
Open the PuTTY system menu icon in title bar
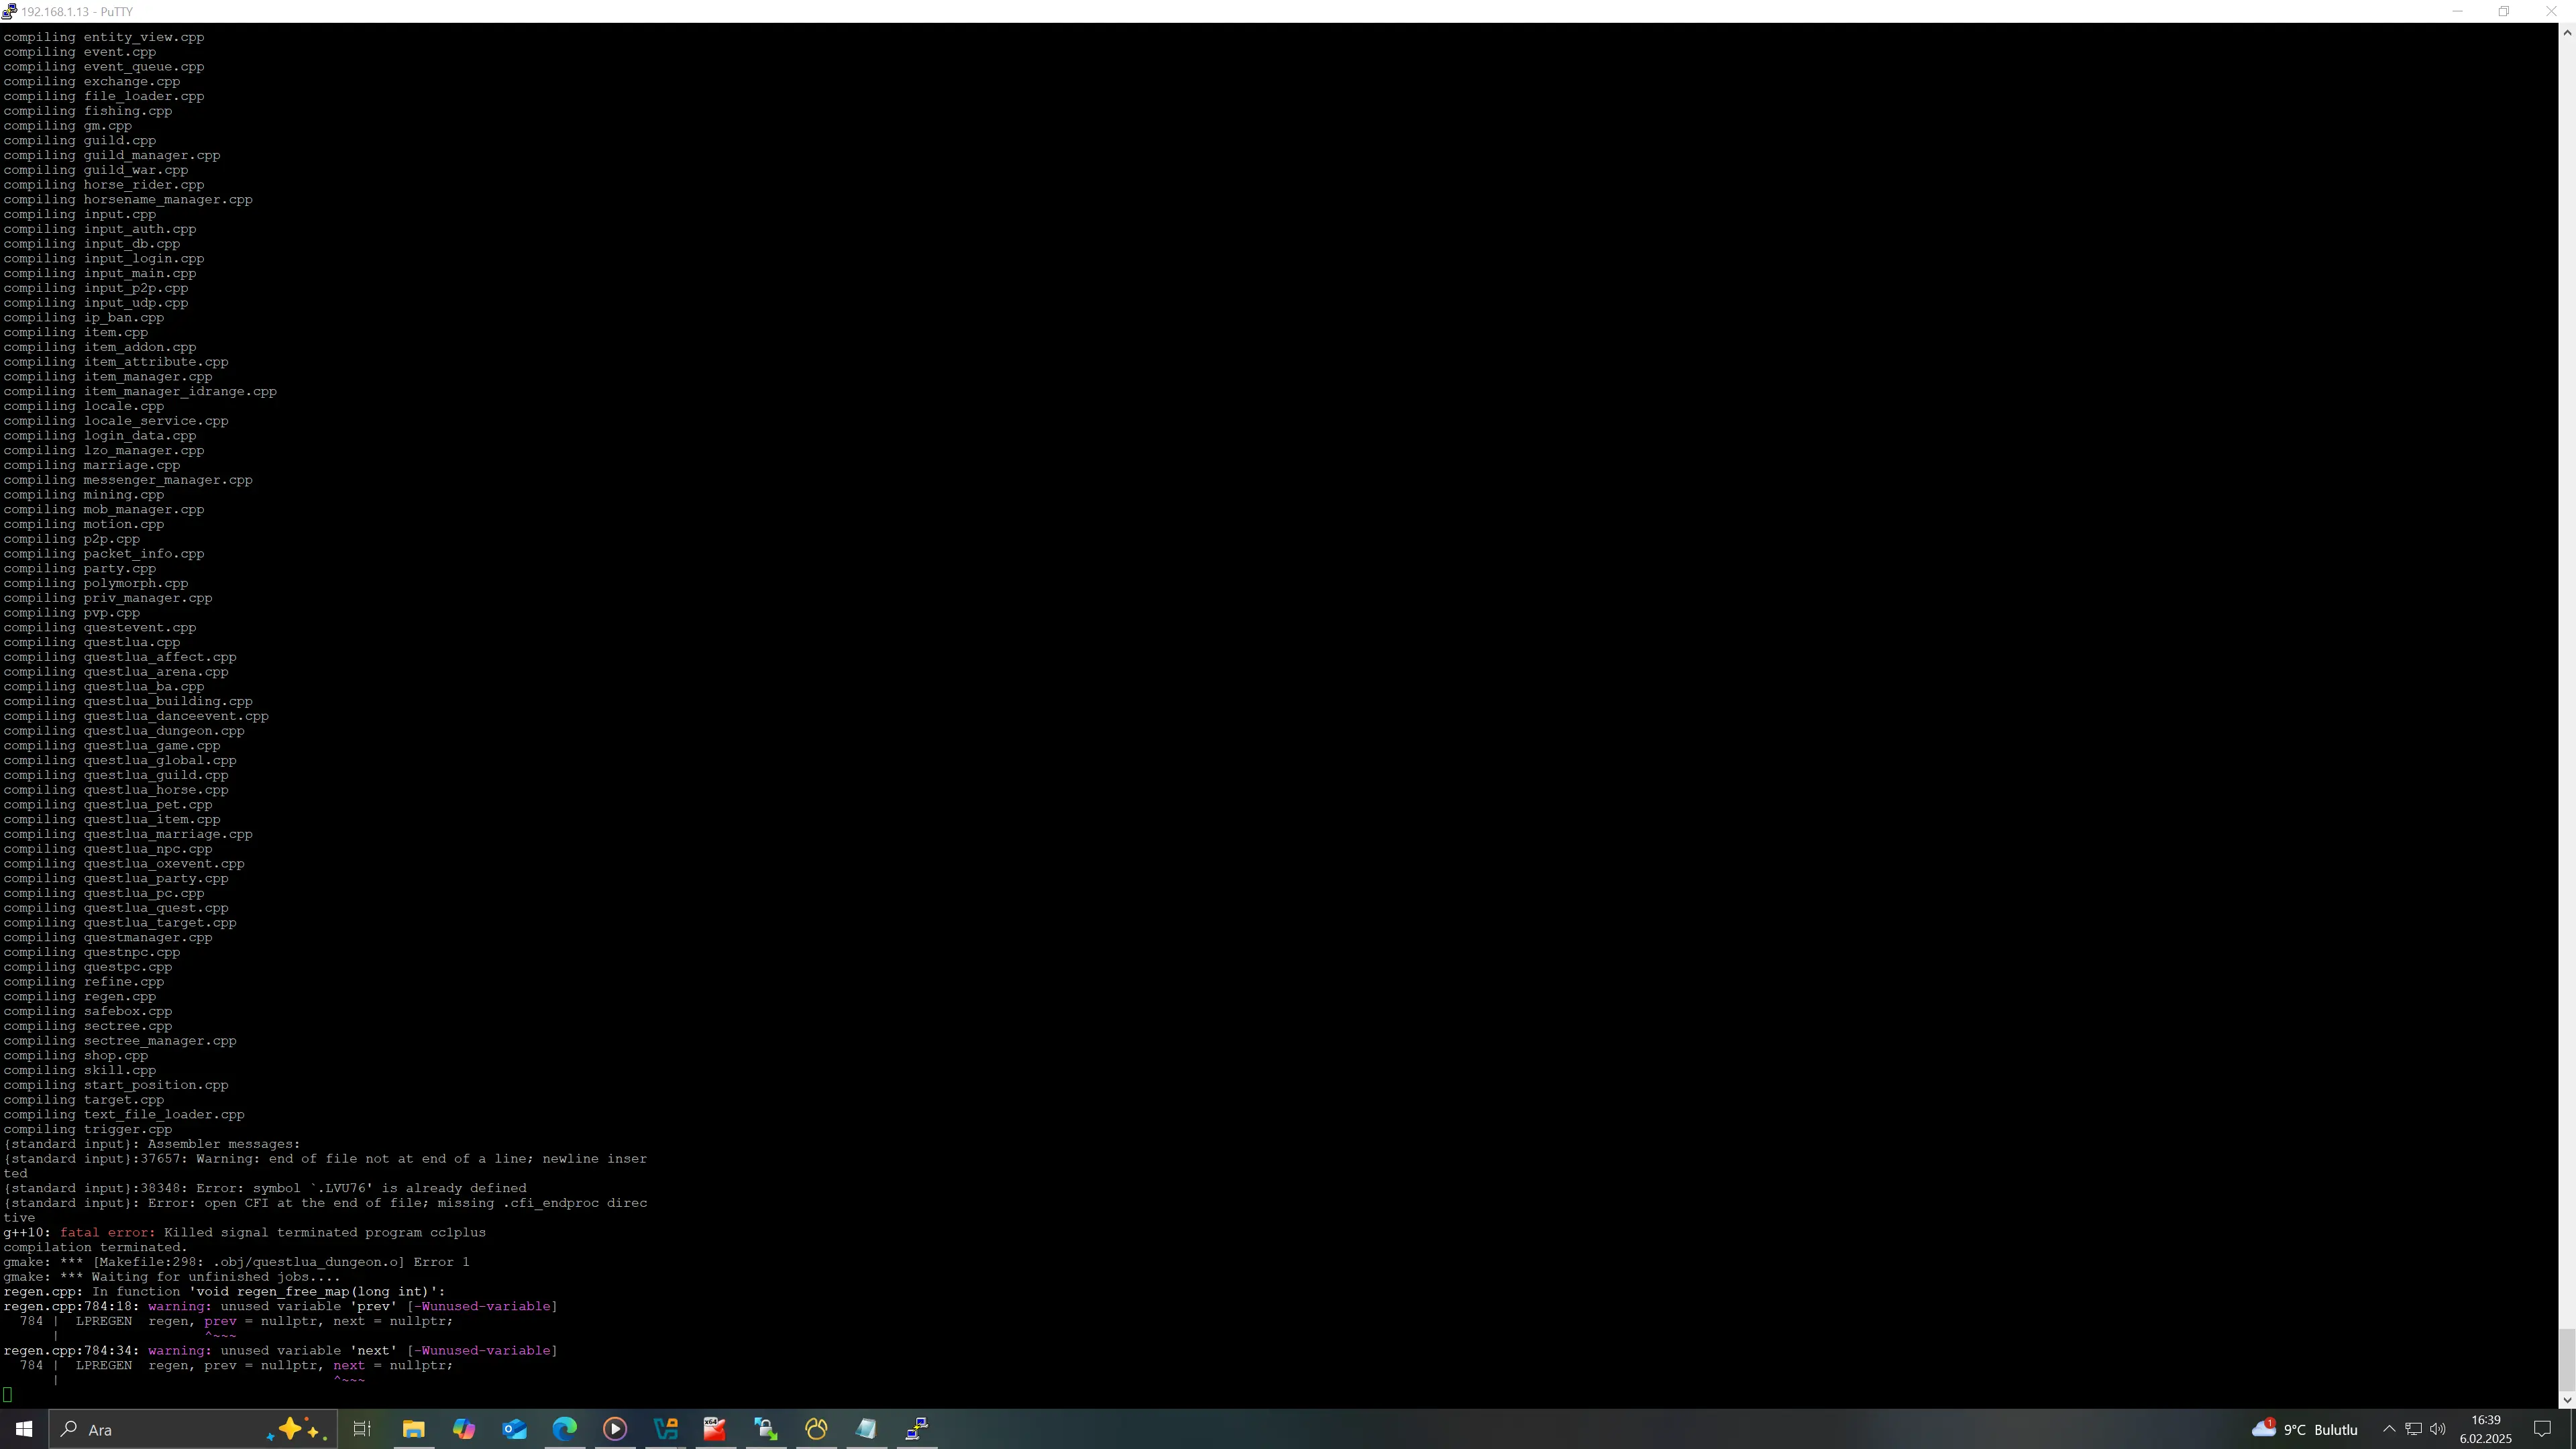click(x=9, y=11)
